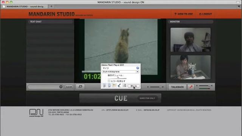Click the screen mode toggle icon
Viewport: 242px width, 136px height.
[81, 87]
